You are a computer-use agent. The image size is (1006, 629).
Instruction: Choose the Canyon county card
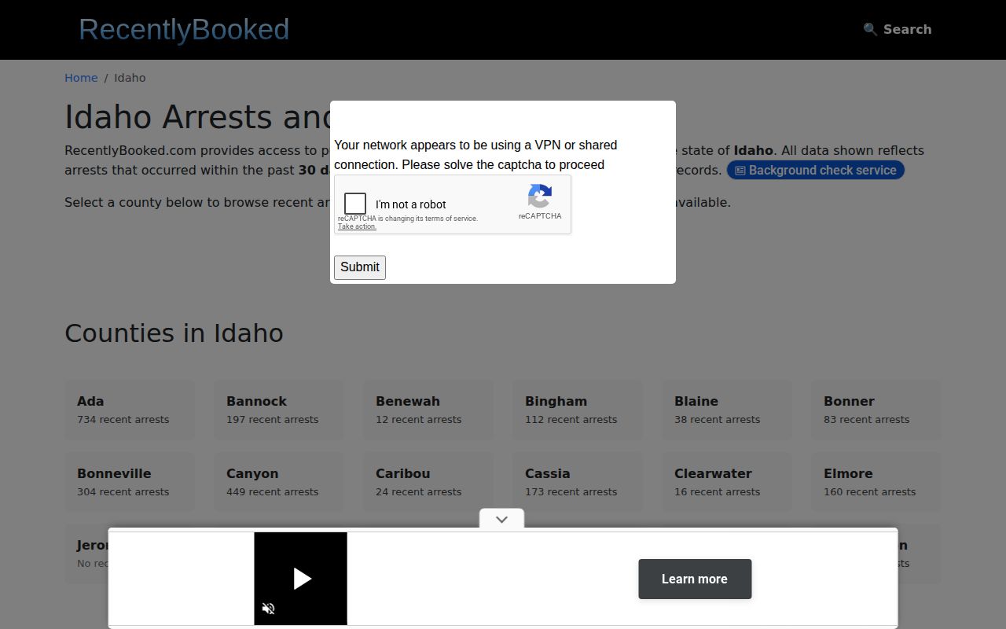pyautogui.click(x=279, y=482)
